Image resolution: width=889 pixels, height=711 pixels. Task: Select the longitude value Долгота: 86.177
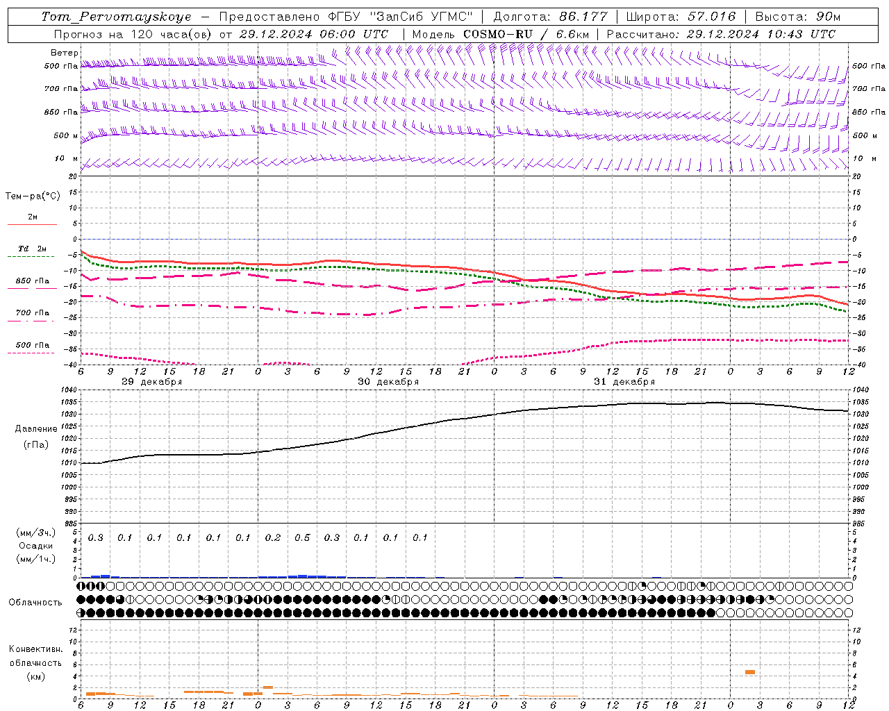click(550, 17)
